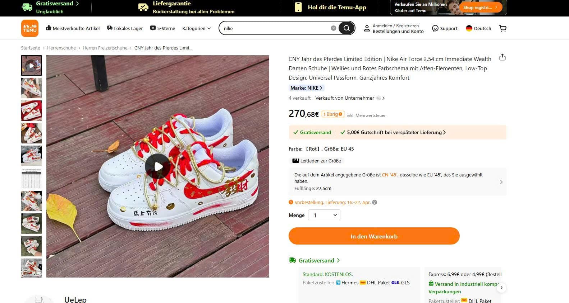Click the account profile icon

(x=367, y=28)
